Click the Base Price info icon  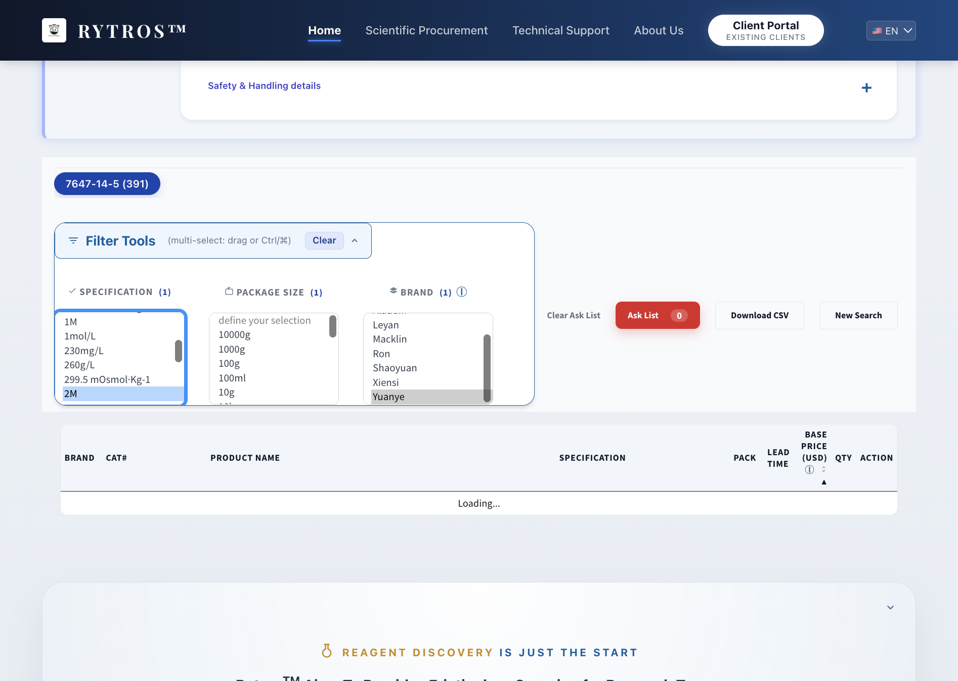coord(809,470)
